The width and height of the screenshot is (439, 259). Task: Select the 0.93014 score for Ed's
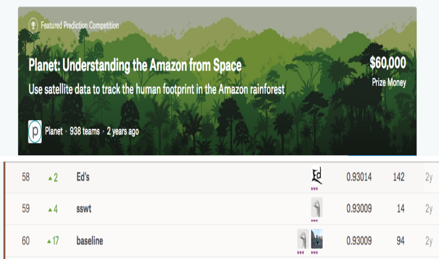[x=359, y=177]
